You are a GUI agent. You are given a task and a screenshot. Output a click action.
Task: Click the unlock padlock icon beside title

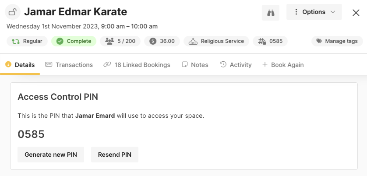[13, 12]
